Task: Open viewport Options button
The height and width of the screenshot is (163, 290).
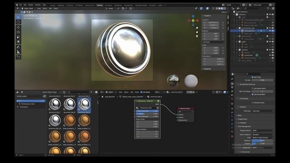Action: tap(224, 12)
